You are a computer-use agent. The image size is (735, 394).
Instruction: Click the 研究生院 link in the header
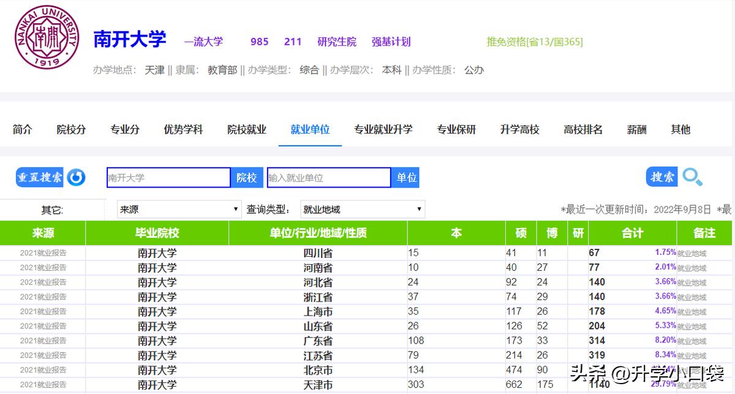coord(337,42)
